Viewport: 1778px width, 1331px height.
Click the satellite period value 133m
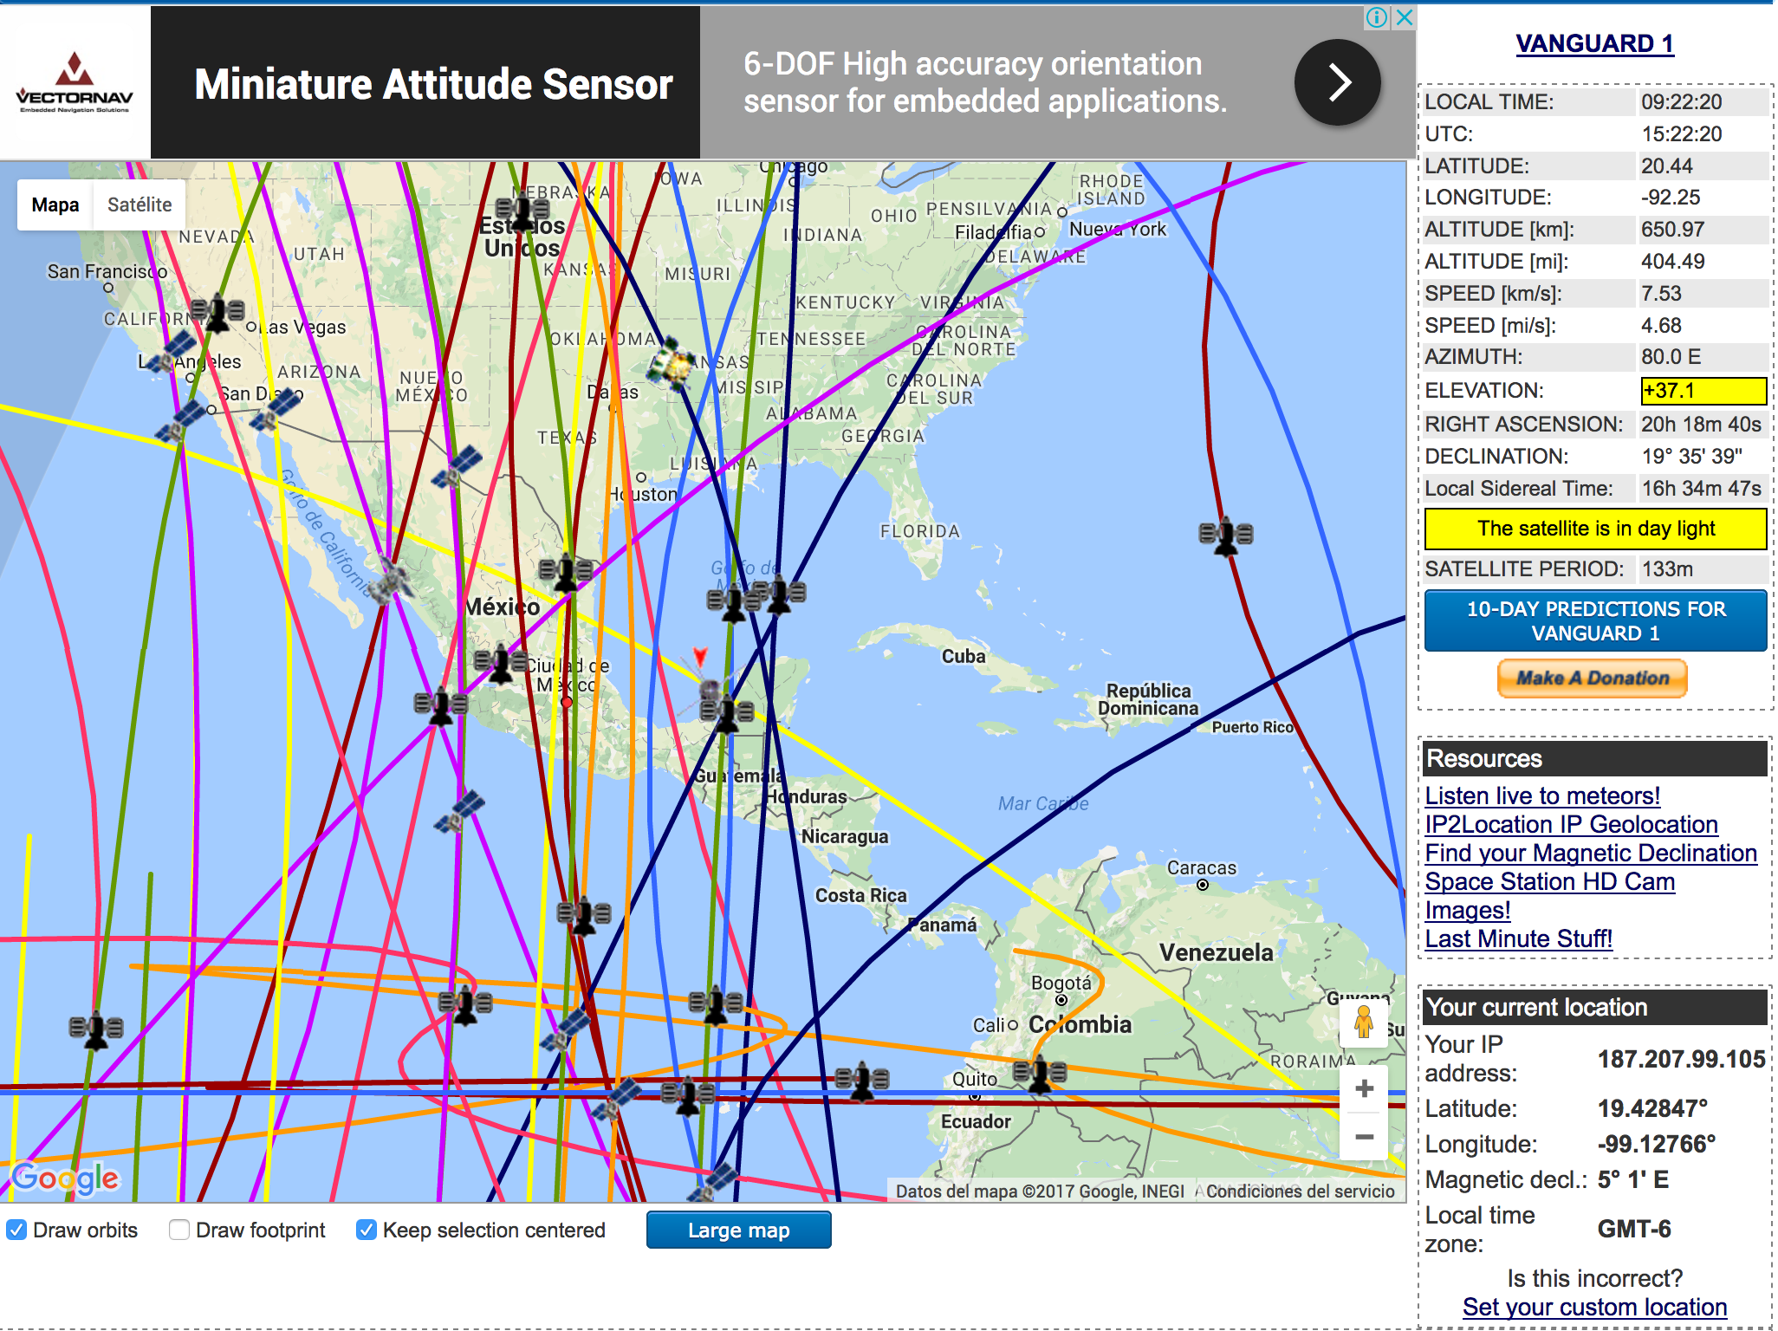[x=1667, y=569]
